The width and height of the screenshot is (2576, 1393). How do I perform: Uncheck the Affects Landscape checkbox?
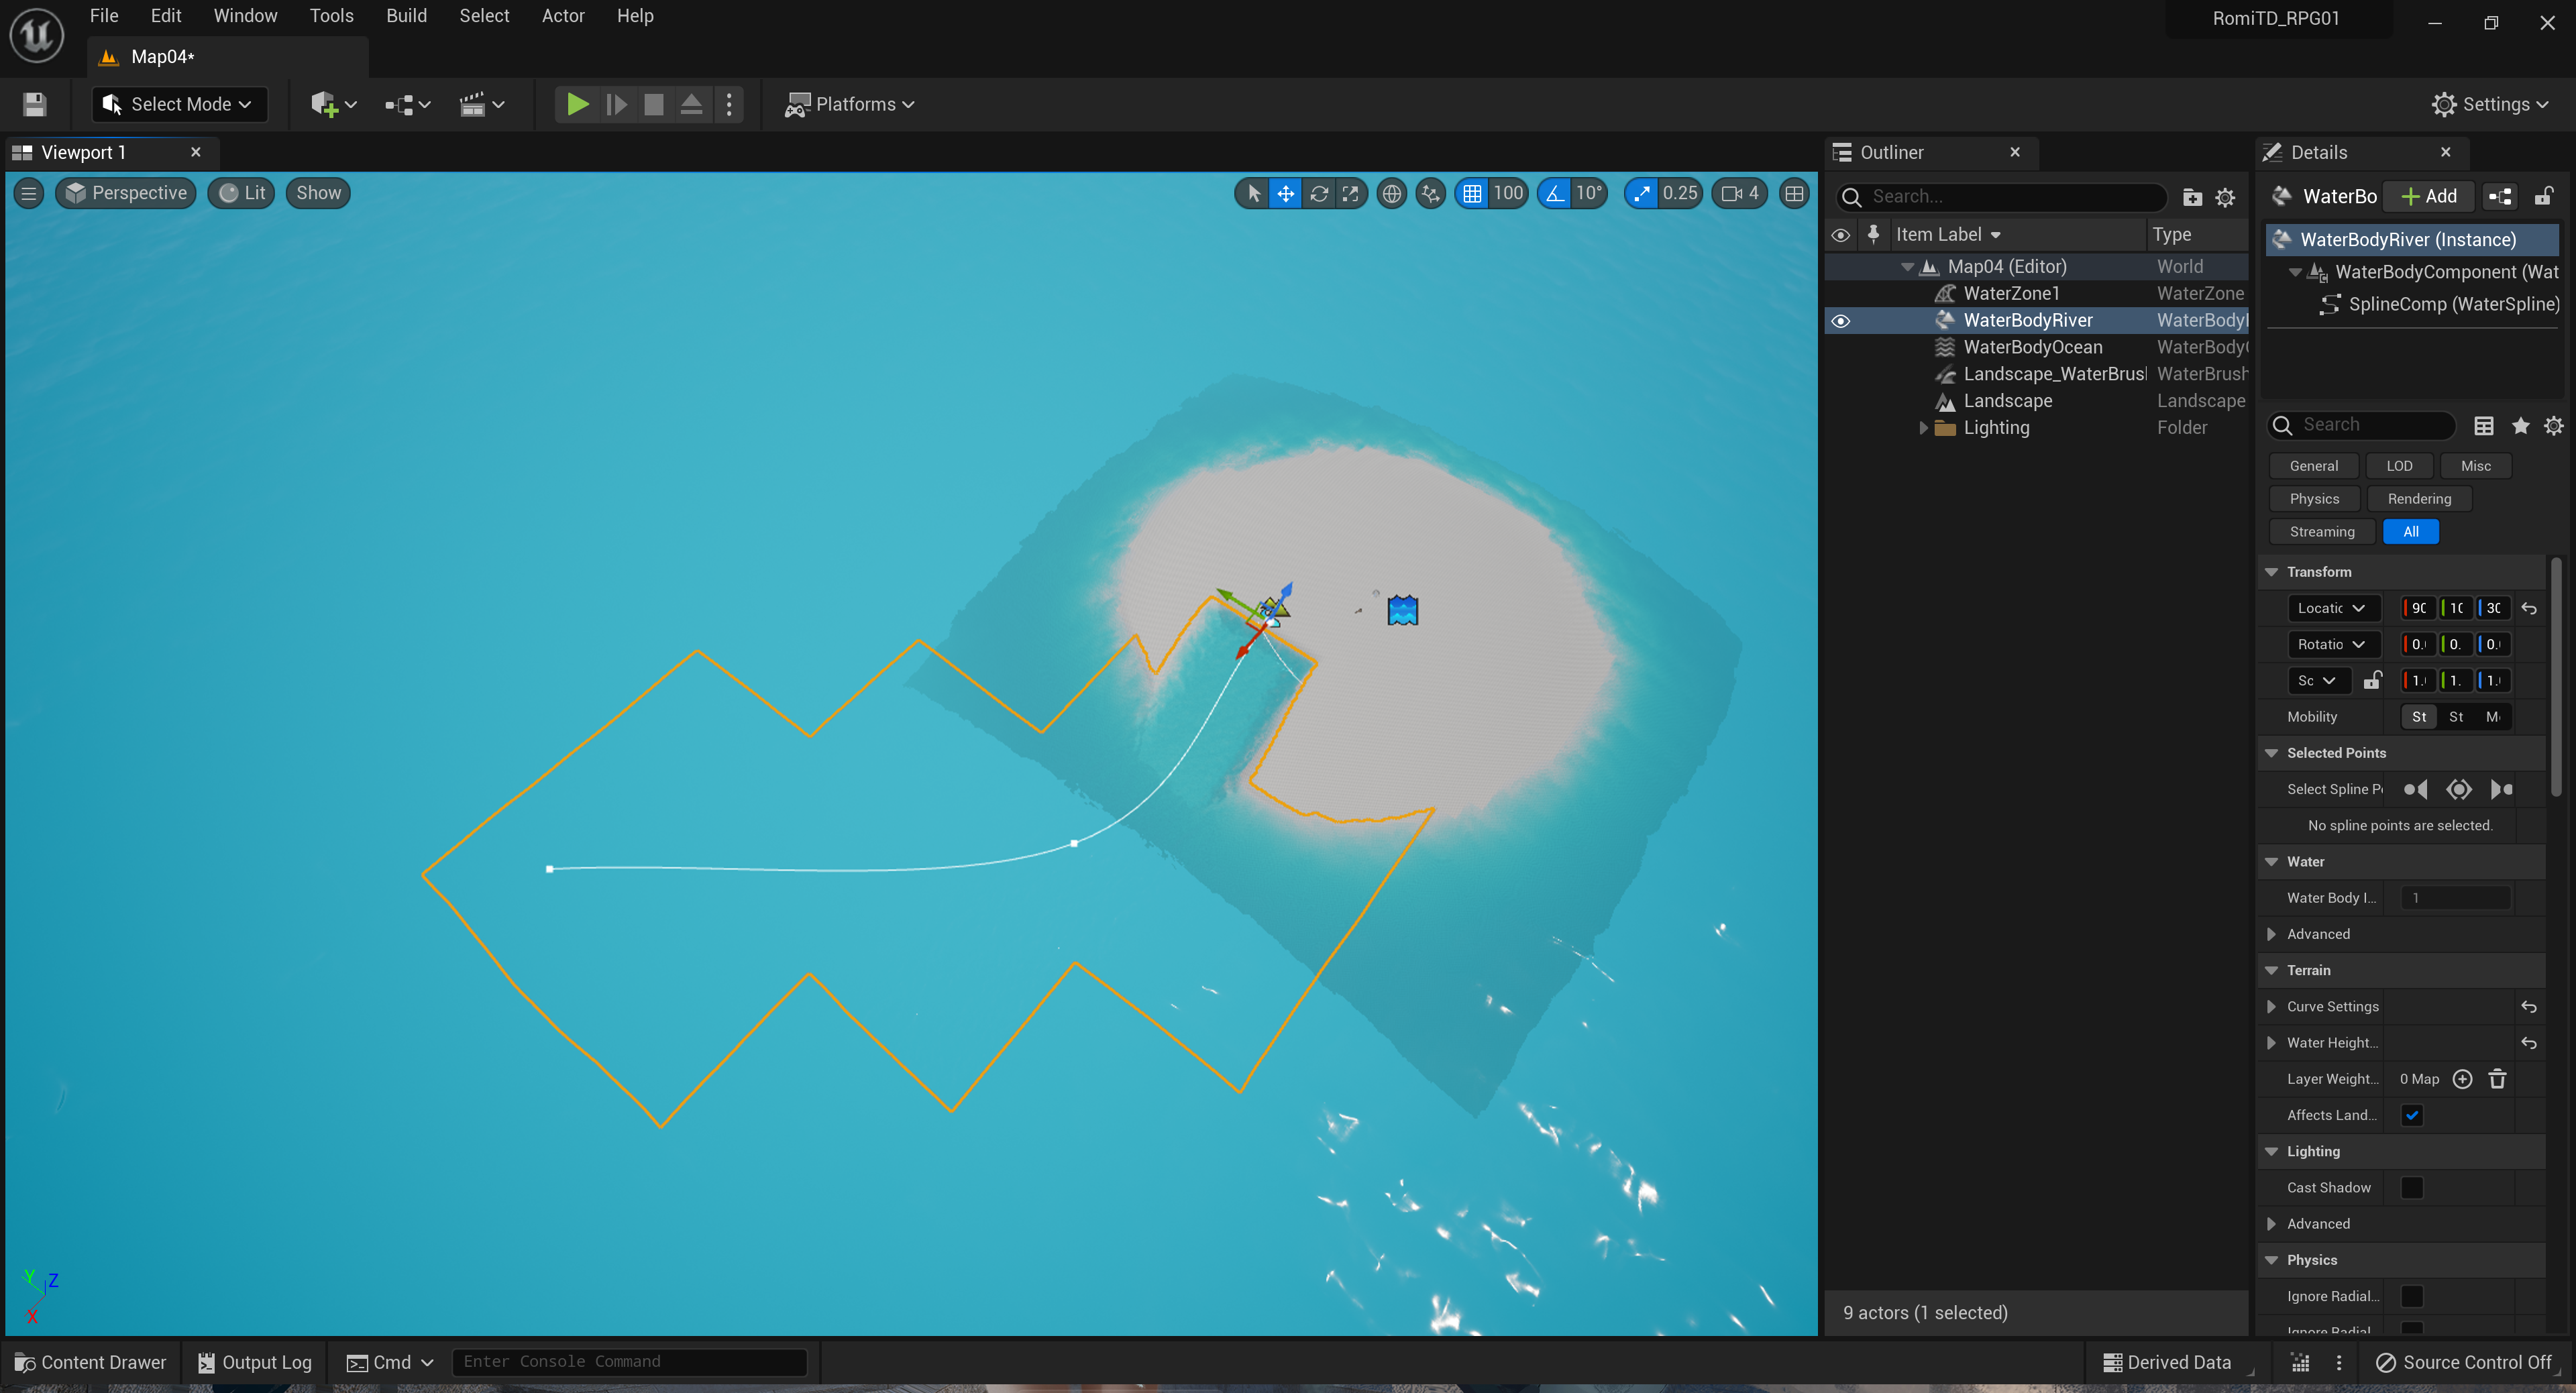pyautogui.click(x=2412, y=1115)
